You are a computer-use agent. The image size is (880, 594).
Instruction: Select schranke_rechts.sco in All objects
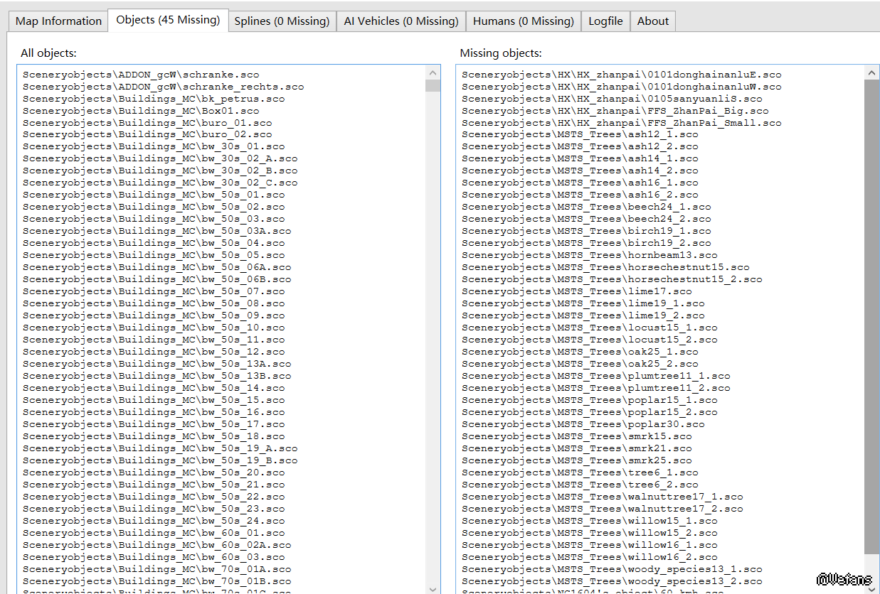point(163,87)
